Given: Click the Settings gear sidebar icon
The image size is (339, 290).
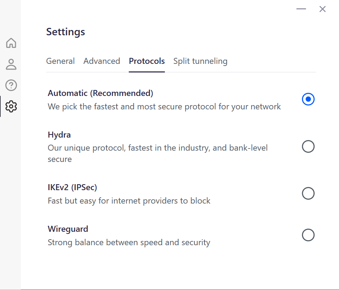Looking at the screenshot, I should point(11,106).
